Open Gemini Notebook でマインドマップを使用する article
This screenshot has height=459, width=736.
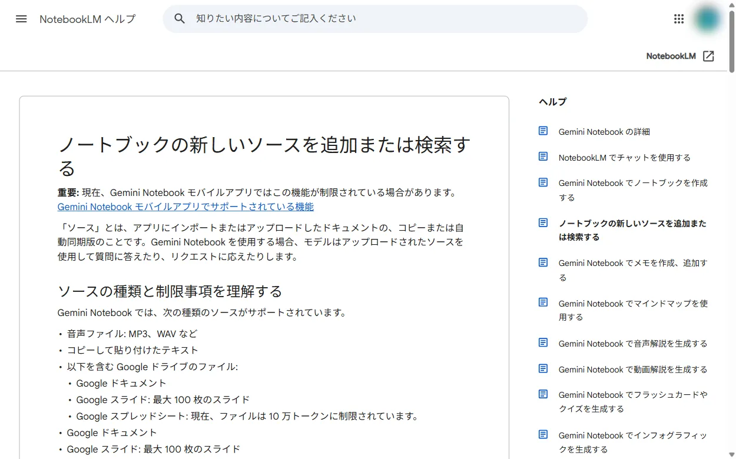tap(633, 310)
